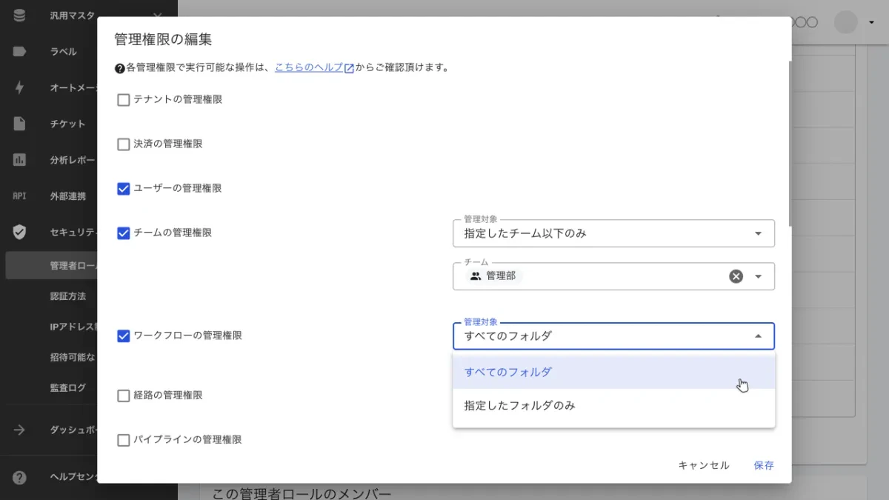Click the external link icon after こちらのヘルプ

click(349, 68)
